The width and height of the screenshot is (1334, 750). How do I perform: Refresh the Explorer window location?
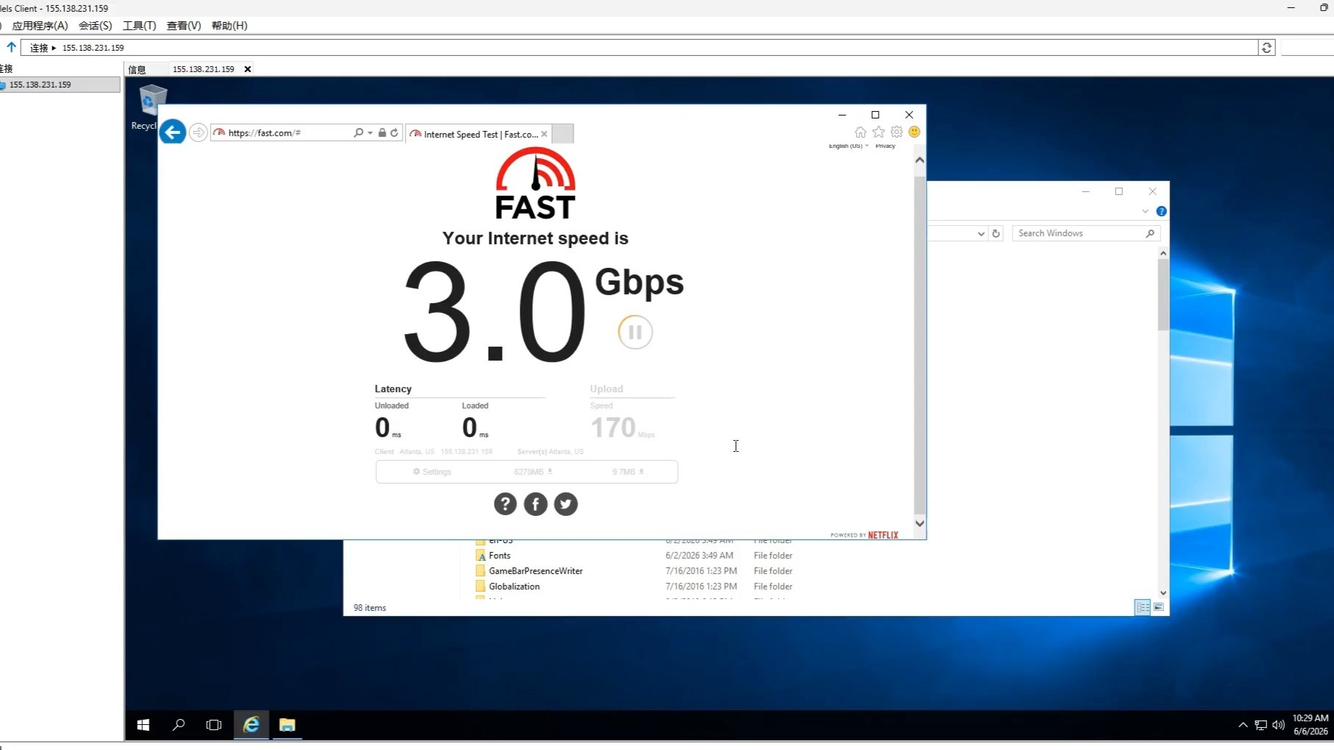[x=996, y=233]
